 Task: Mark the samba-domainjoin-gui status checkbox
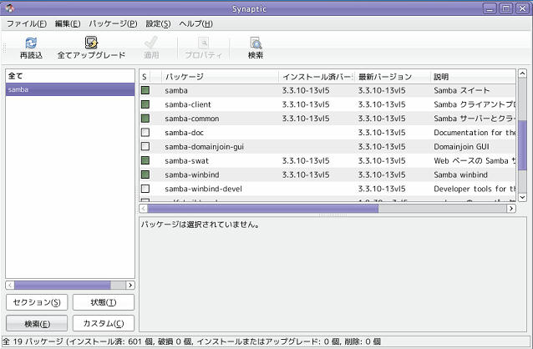[x=145, y=146]
